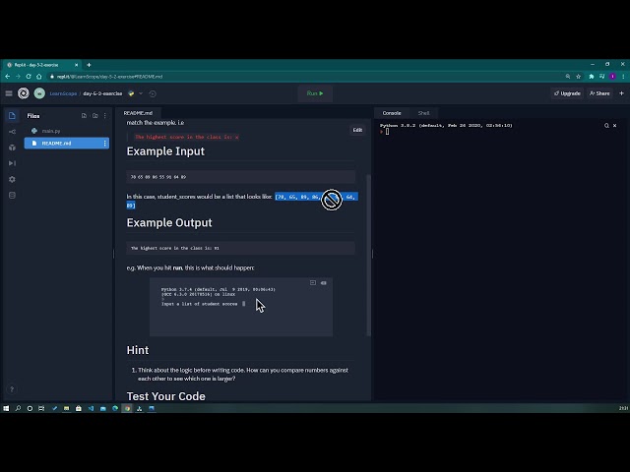Open the Windows Start menu
630x472 pixels.
[x=6, y=408]
